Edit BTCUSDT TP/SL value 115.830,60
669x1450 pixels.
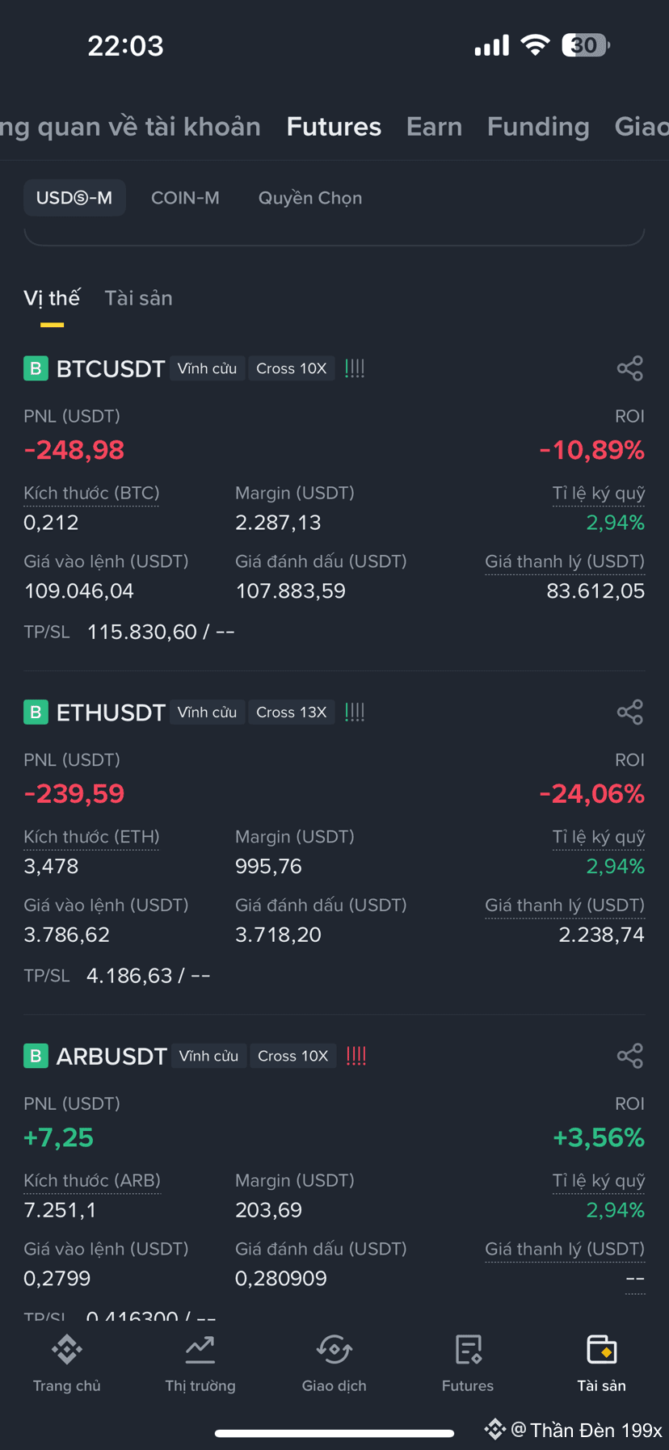141,632
